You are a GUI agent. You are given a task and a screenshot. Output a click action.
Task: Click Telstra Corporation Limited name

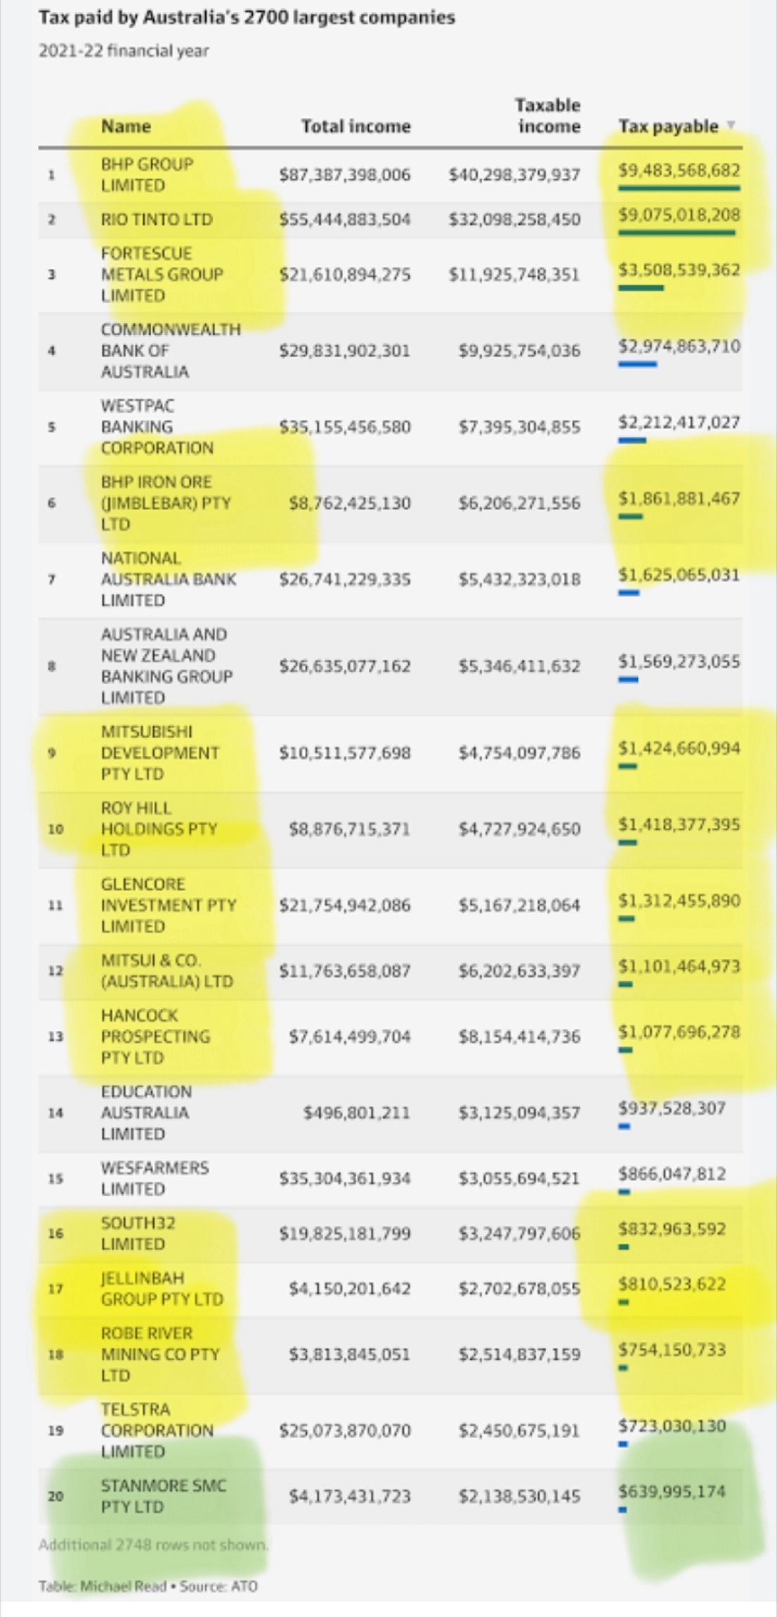tap(156, 1430)
